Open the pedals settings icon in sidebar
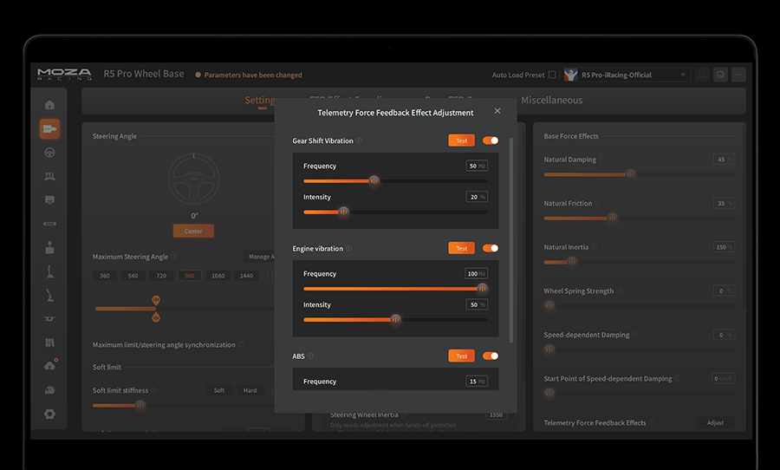This screenshot has height=470, width=780. point(49,176)
